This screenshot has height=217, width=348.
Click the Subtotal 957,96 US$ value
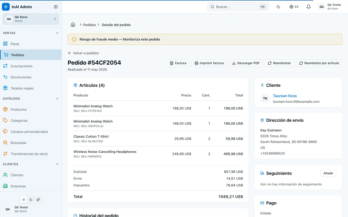233,172
